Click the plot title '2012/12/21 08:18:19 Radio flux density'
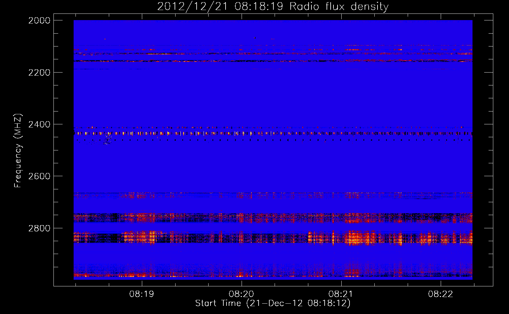The image size is (509, 314). [x=273, y=7]
